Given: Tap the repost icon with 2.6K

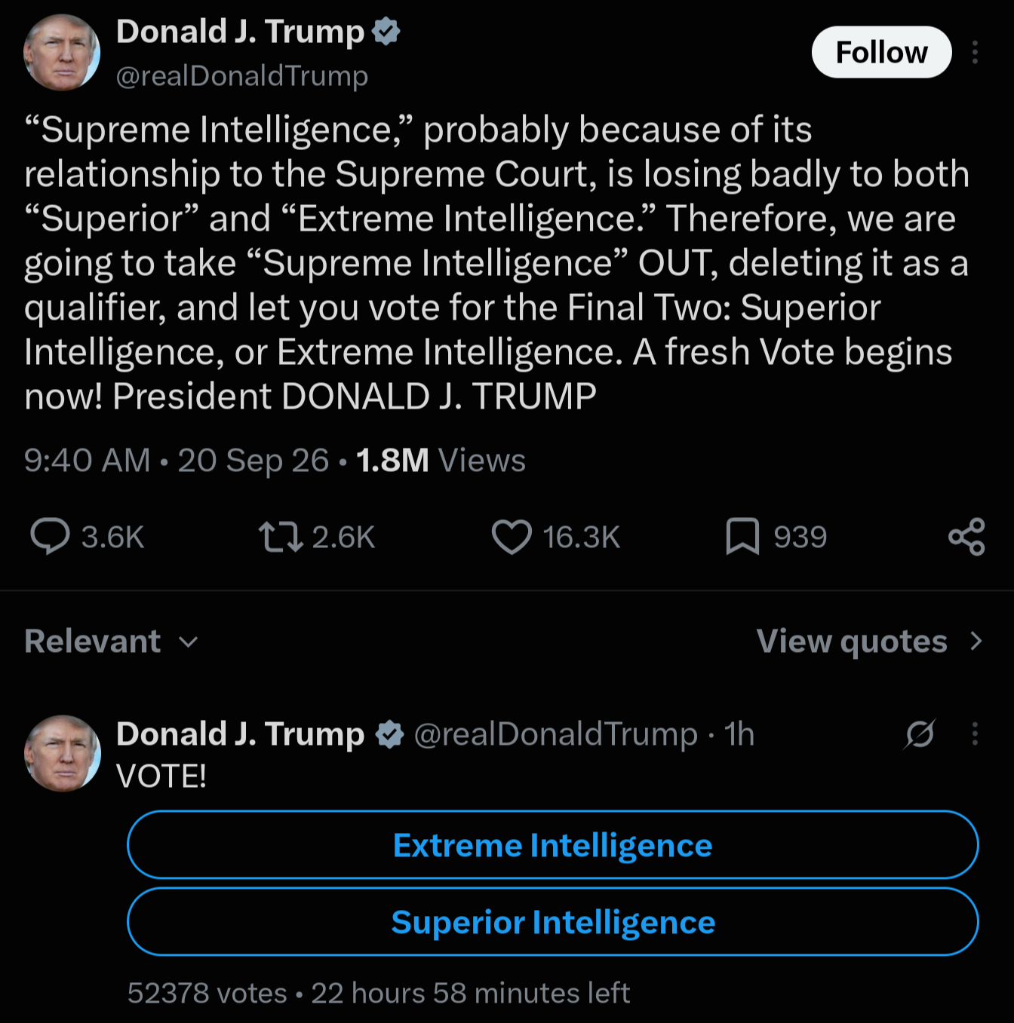Looking at the screenshot, I should [281, 537].
